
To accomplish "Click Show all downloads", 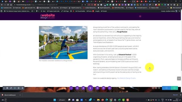I will click(175, 95).
